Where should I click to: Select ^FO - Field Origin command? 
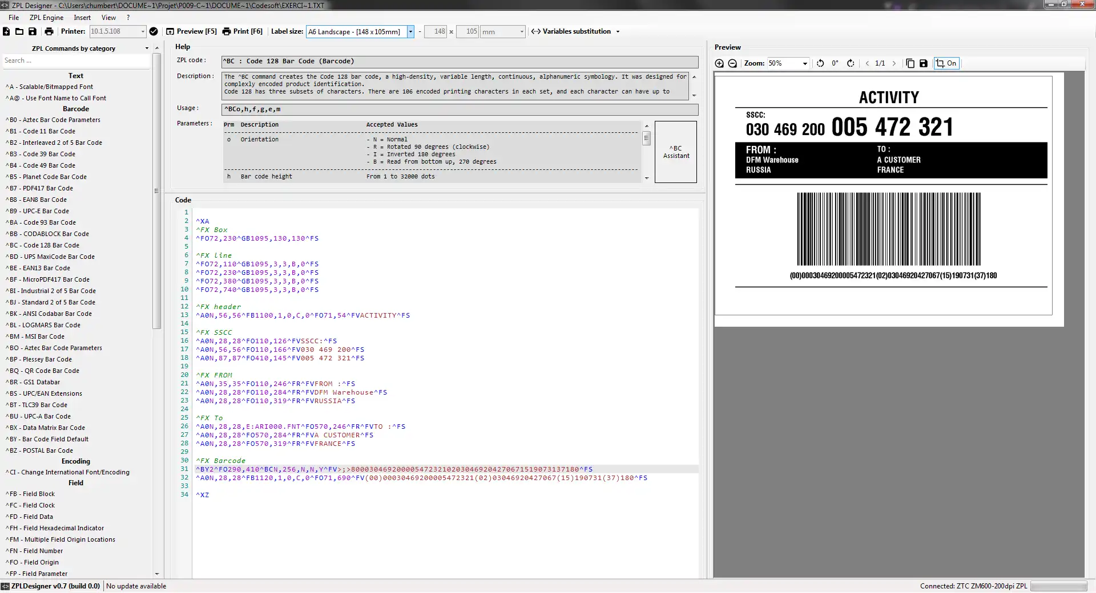coord(32,562)
